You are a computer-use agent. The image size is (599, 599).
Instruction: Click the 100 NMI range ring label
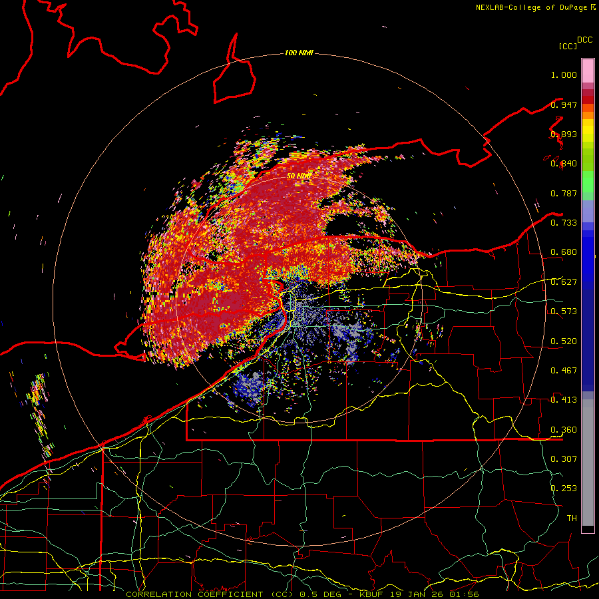(x=299, y=53)
